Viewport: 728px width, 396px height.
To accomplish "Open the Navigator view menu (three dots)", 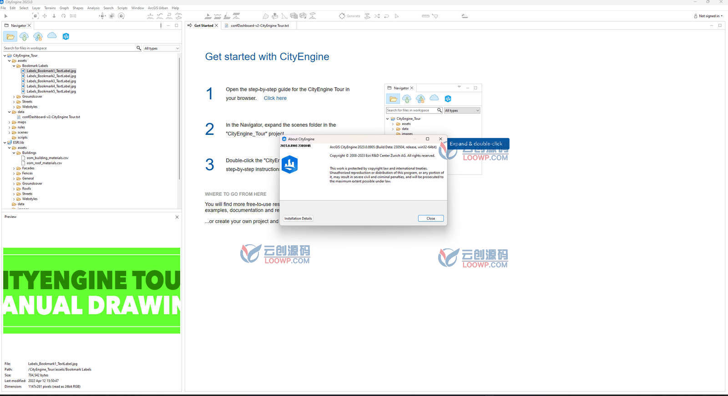I will pos(161,25).
